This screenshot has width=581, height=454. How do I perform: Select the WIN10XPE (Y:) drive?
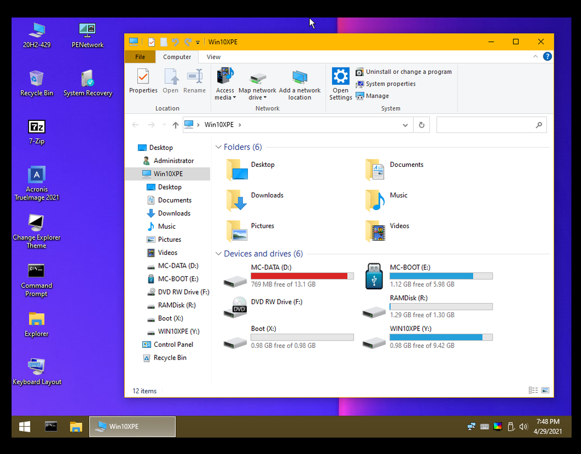[428, 337]
